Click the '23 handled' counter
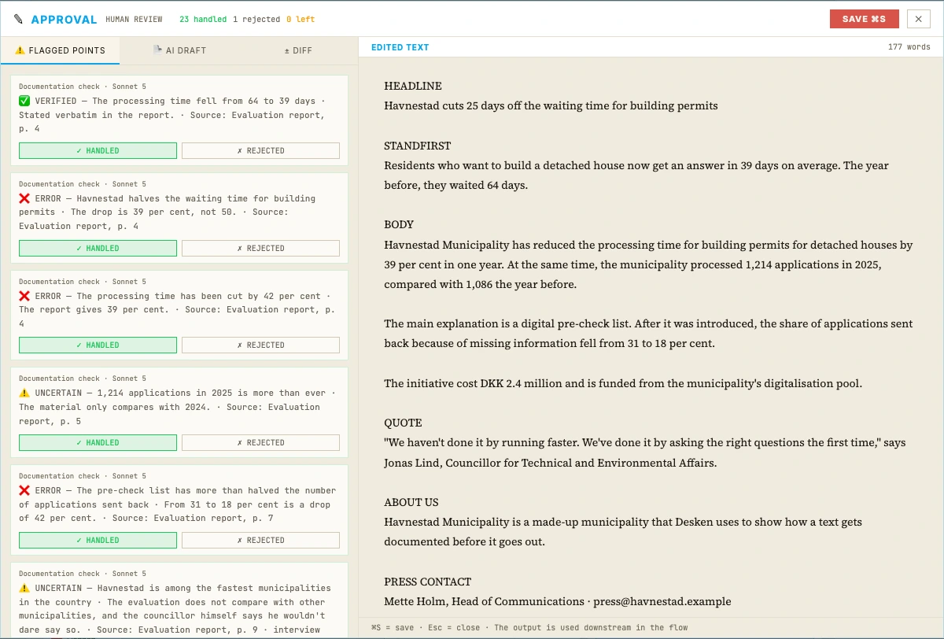 pyautogui.click(x=203, y=19)
